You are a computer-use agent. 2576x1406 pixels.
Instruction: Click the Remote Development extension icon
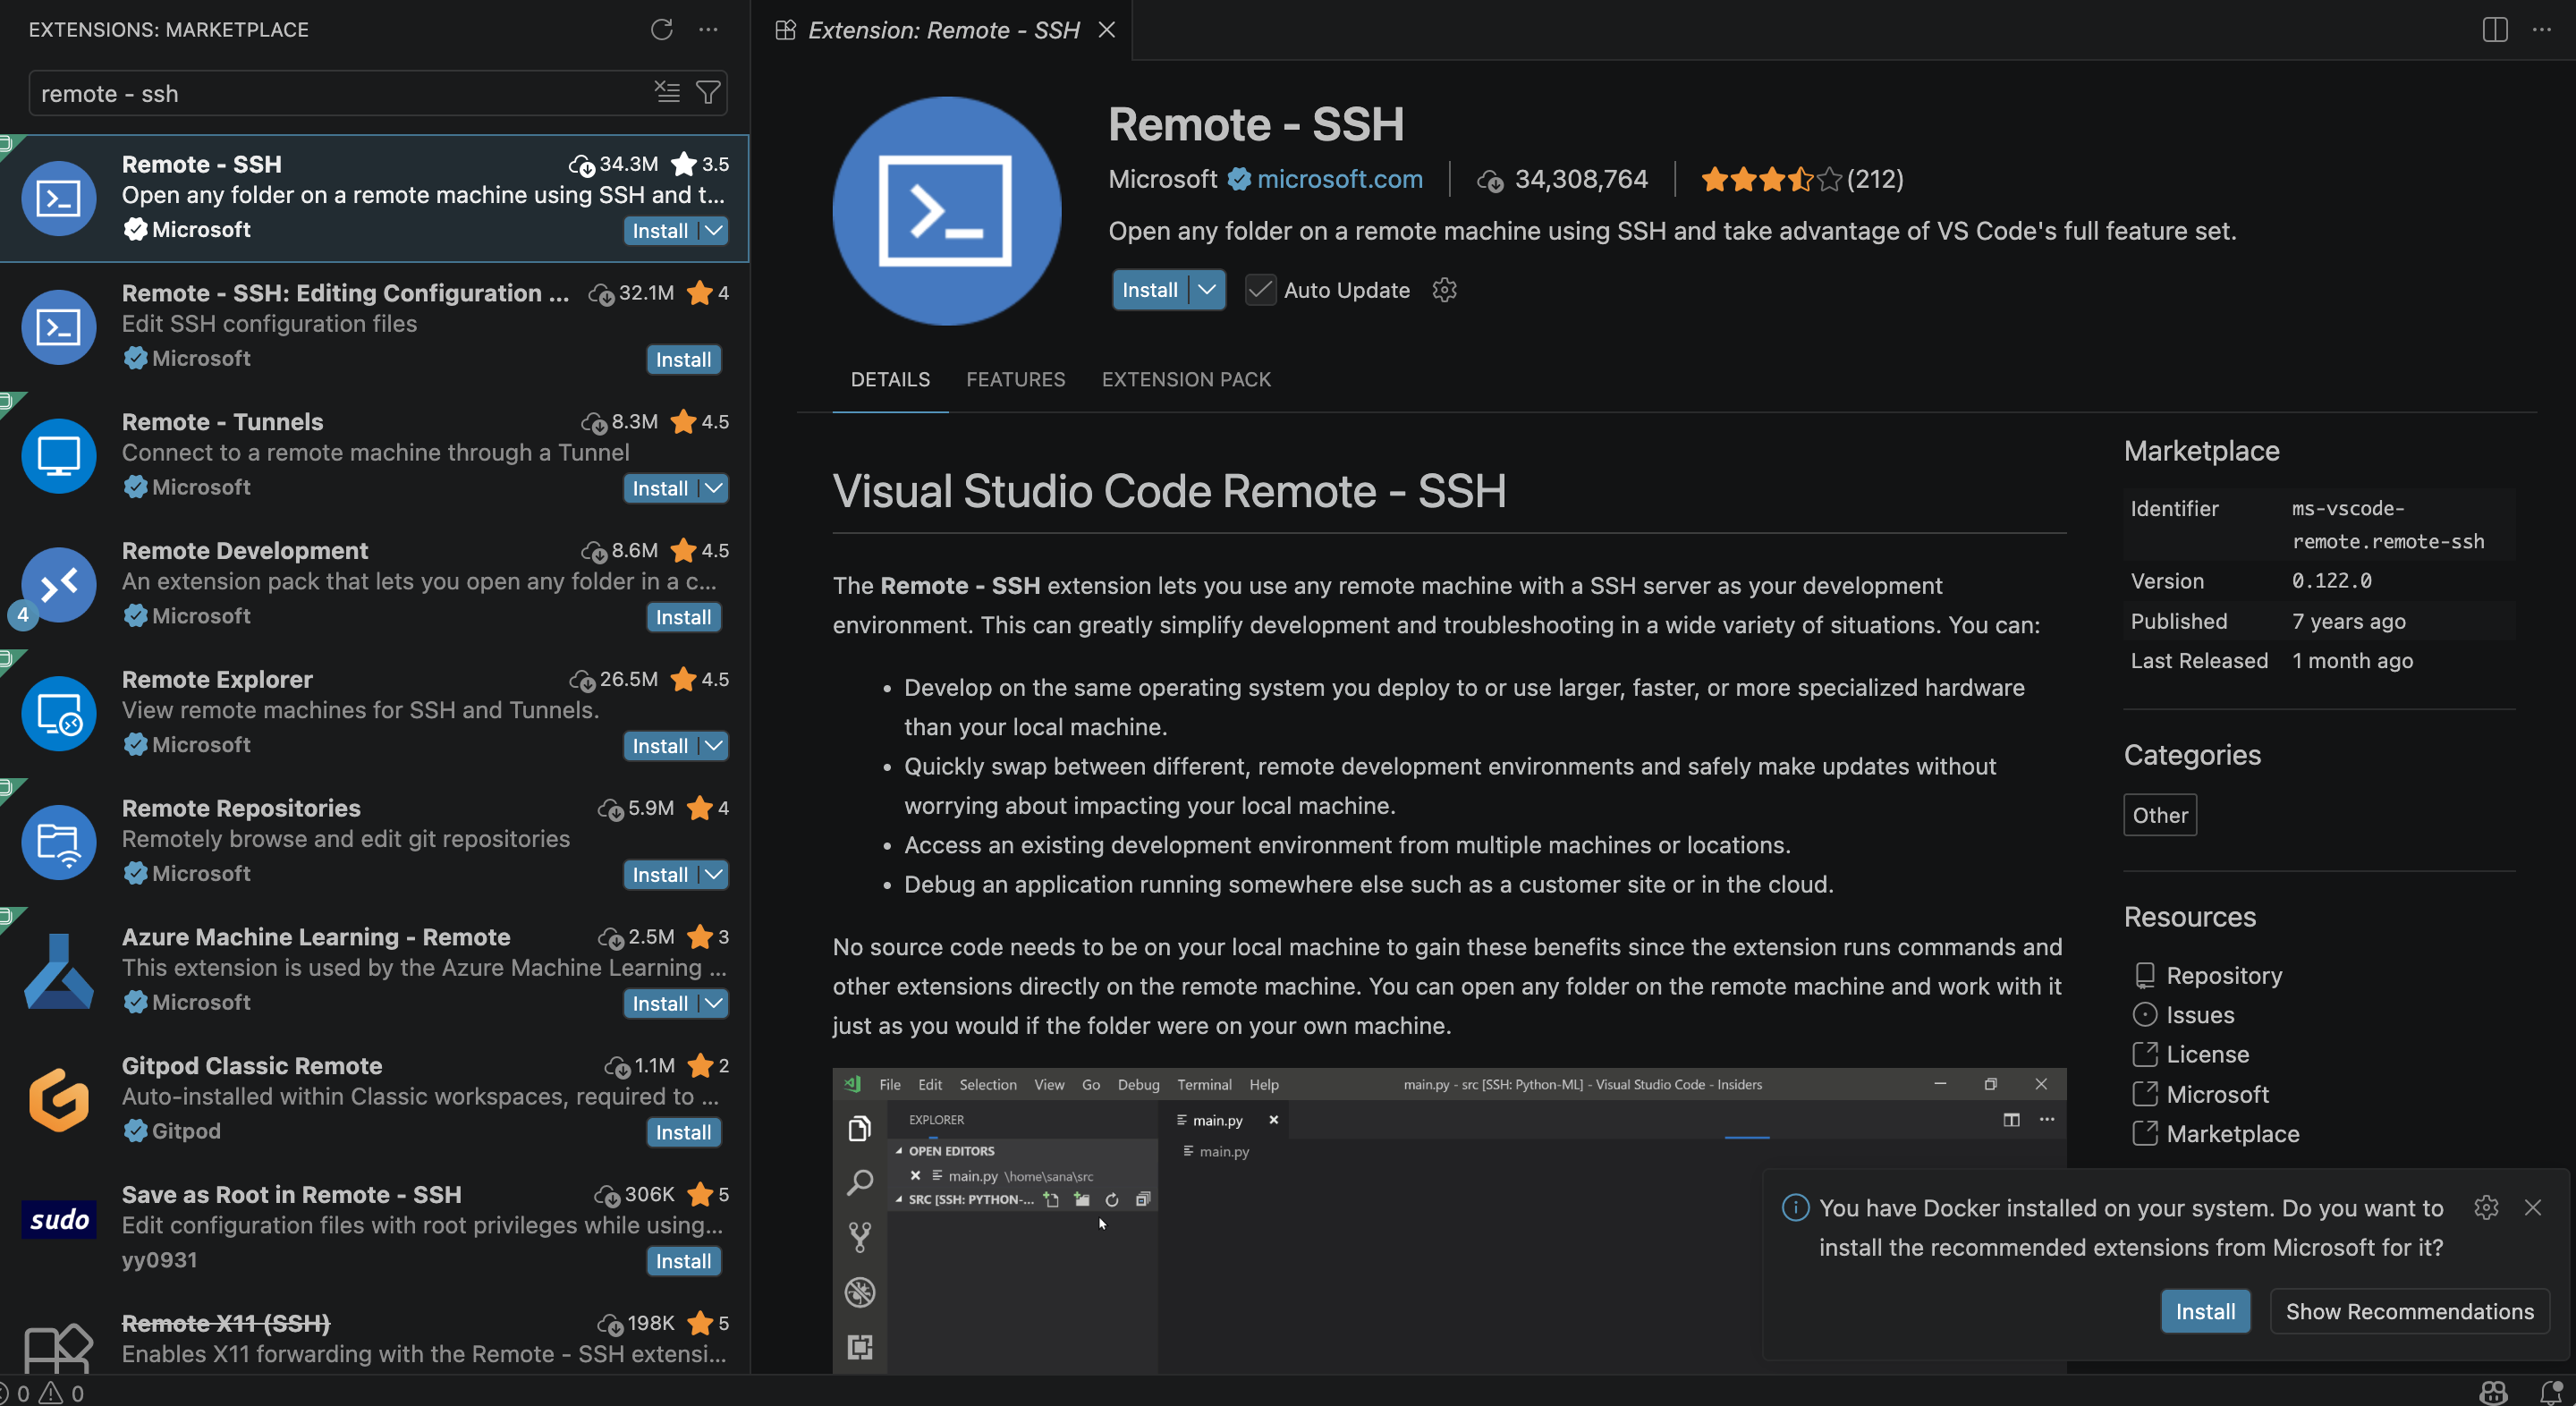(59, 584)
